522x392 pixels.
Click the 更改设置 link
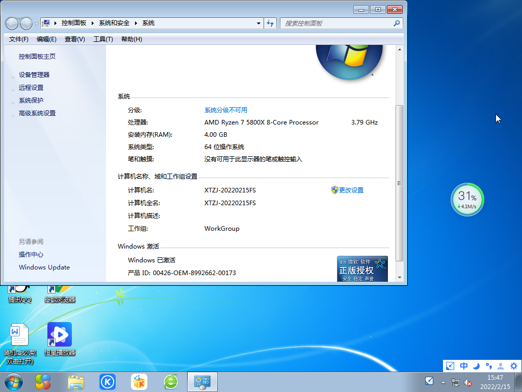pos(351,190)
